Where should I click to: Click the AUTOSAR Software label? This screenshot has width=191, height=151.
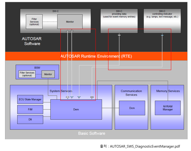[32, 41]
